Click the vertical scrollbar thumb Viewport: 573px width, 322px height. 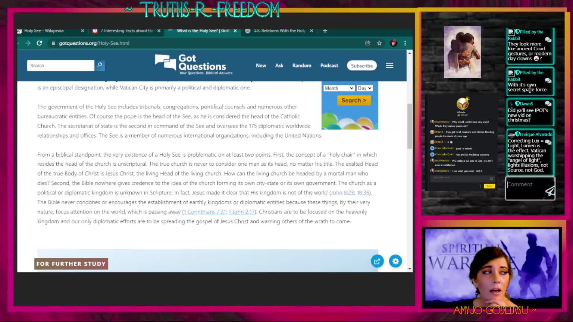410,126
